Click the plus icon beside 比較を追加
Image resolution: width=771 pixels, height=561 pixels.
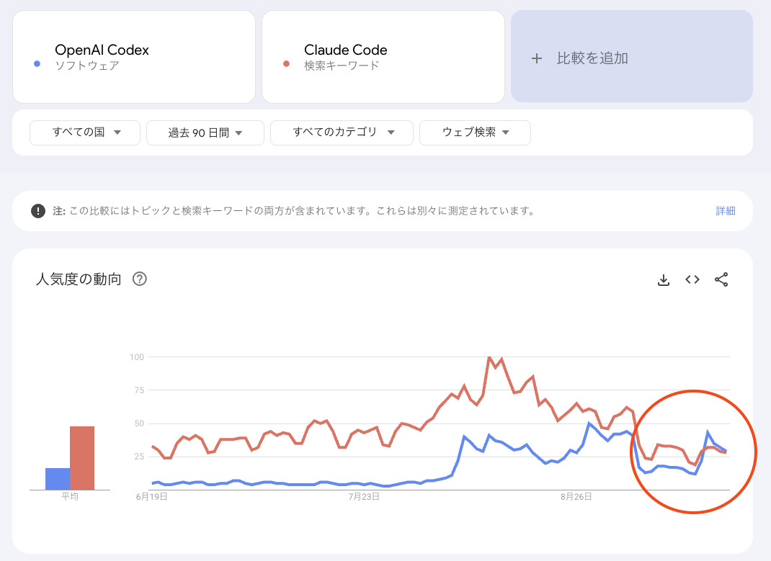(537, 58)
